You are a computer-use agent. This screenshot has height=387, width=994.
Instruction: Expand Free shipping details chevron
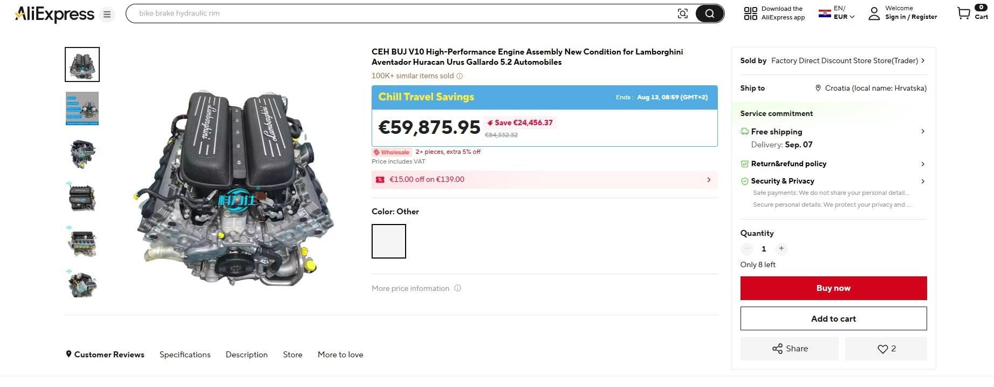coord(922,131)
